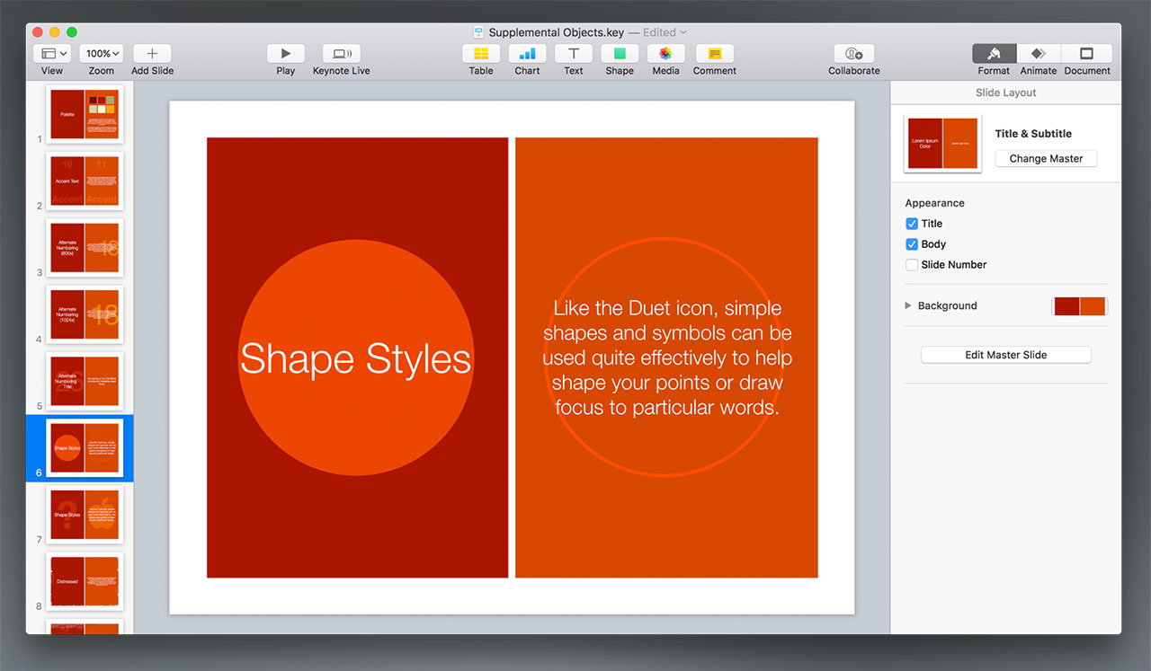Image resolution: width=1151 pixels, height=671 pixels.
Task: Expand the Background disclosure triangle
Action: (908, 306)
